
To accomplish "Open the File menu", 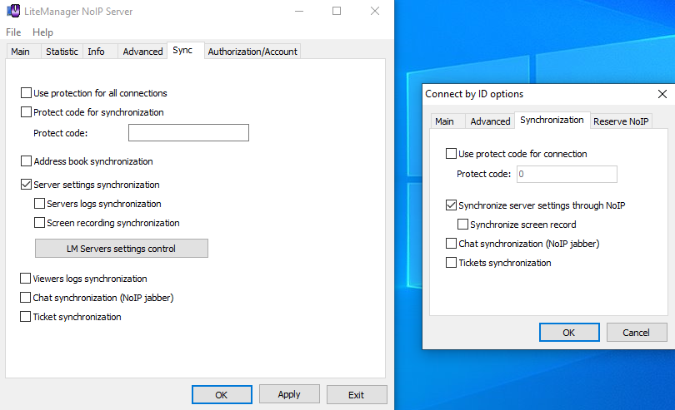I will (x=13, y=32).
